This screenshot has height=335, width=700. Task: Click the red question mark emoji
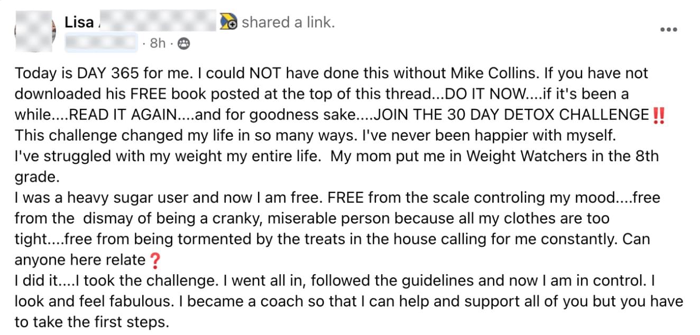(153, 260)
